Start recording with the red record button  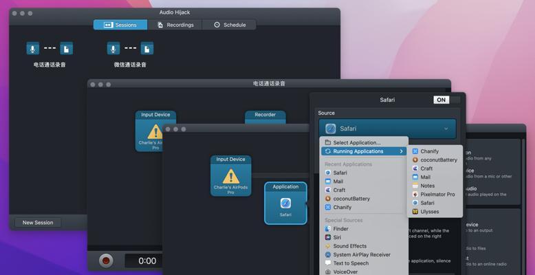106,261
